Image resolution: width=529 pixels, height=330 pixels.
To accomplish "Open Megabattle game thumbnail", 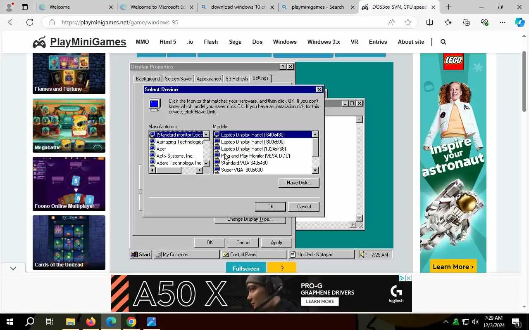I will pyautogui.click(x=69, y=125).
